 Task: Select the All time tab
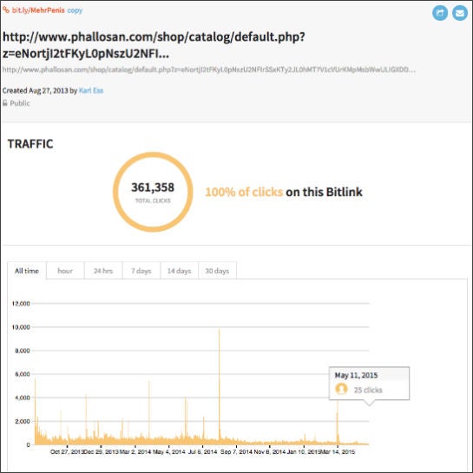(x=27, y=271)
